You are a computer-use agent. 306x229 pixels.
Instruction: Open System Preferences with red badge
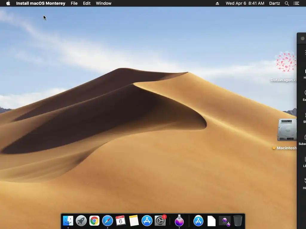click(x=160, y=221)
